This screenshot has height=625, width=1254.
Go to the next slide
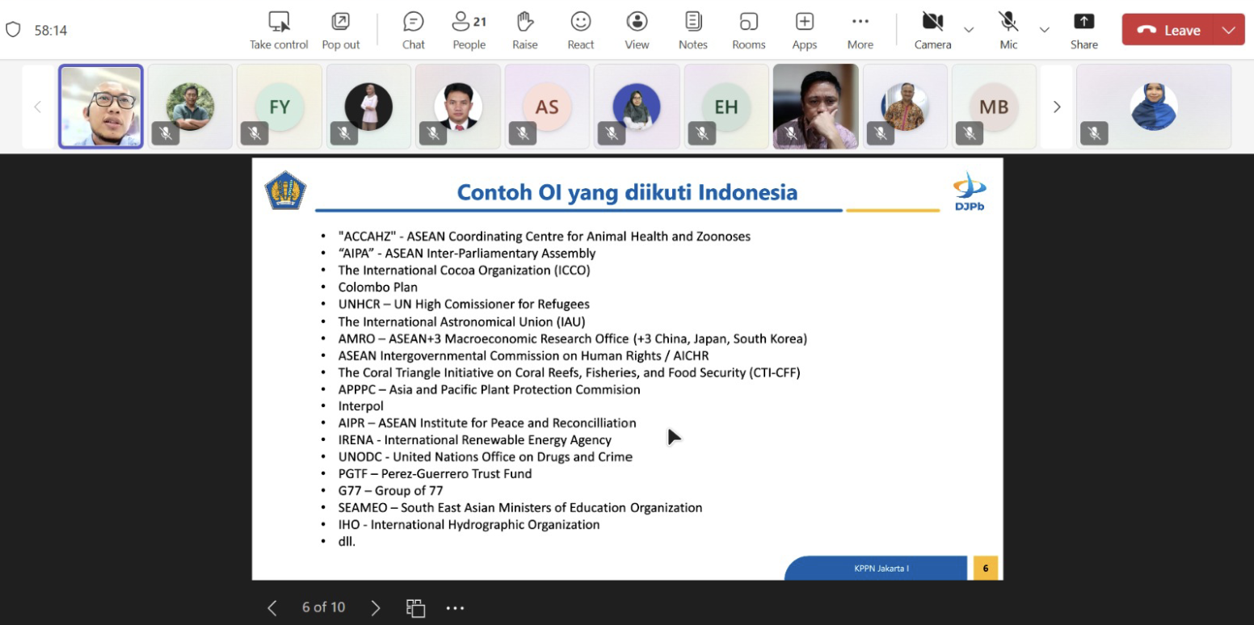(375, 607)
